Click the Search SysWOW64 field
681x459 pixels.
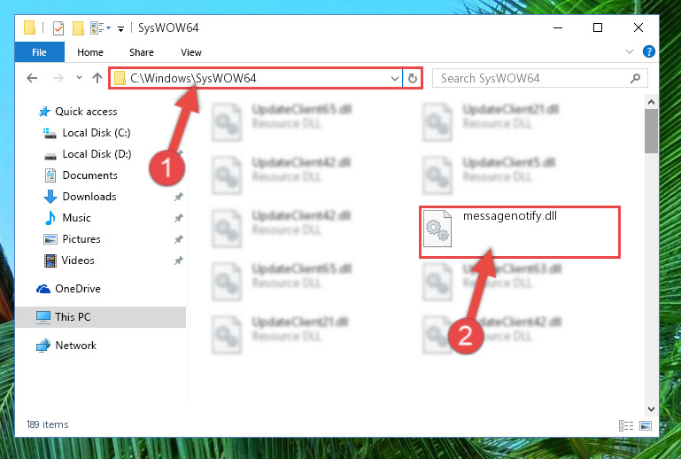[x=540, y=78]
